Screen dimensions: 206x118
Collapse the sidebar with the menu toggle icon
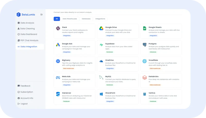41,15
